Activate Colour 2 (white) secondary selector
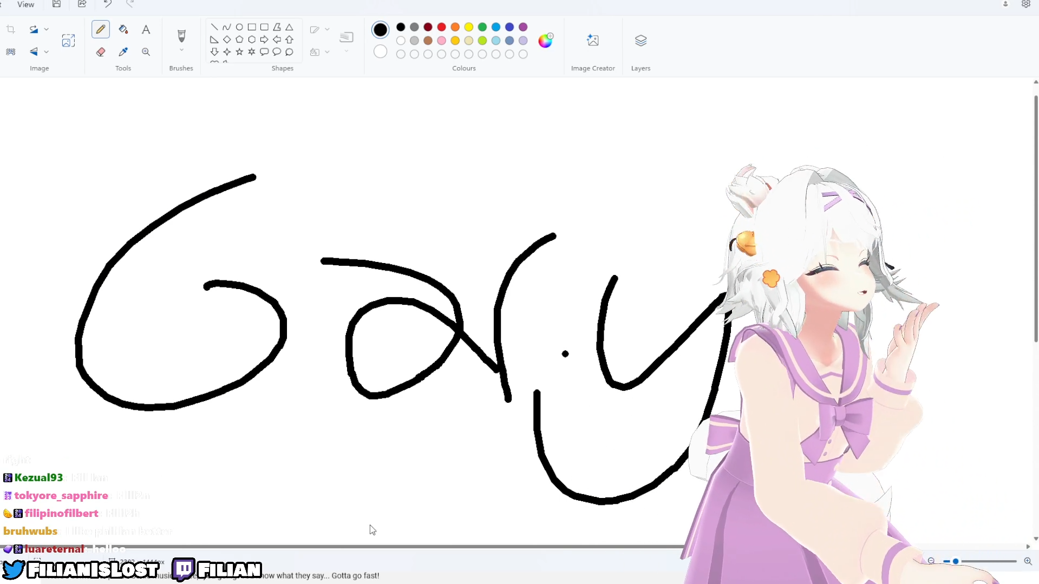Screen dimensions: 1039x584 tap(381, 52)
